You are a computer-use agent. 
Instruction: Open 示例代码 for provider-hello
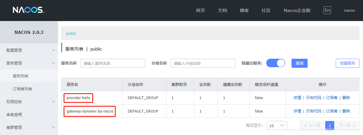click(313, 98)
